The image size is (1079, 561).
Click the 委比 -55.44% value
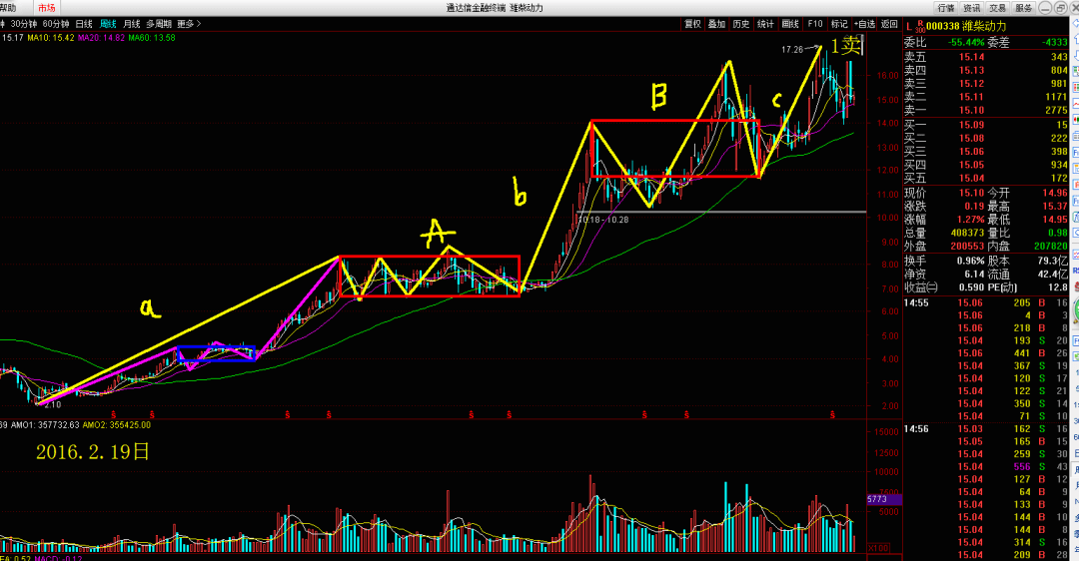tap(966, 43)
